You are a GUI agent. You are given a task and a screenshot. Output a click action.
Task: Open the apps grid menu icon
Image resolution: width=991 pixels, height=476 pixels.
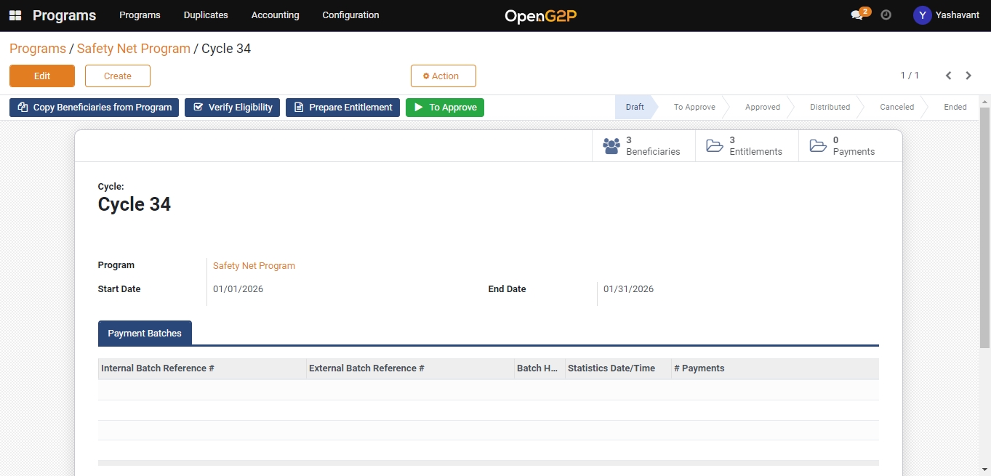15,15
